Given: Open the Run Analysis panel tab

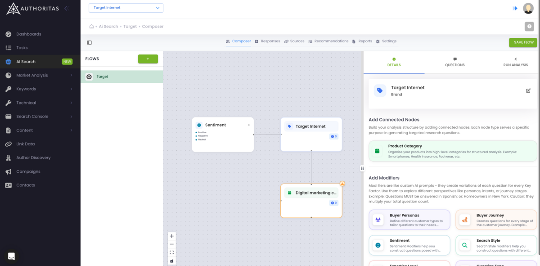Looking at the screenshot, I should [516, 62].
